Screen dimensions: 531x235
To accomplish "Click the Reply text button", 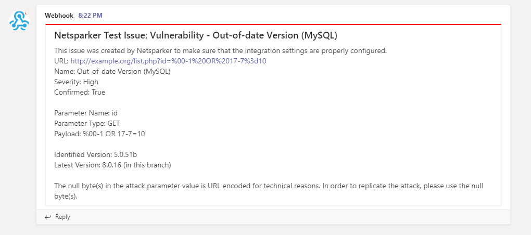I will tap(62, 217).
